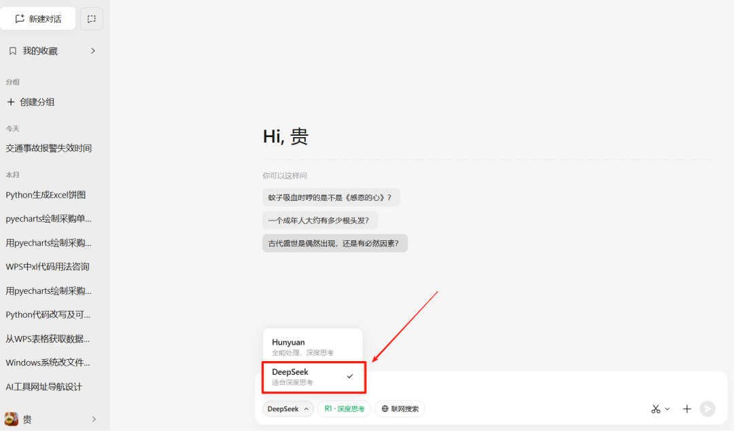Click the globe icon on 联网搜索

click(383, 409)
